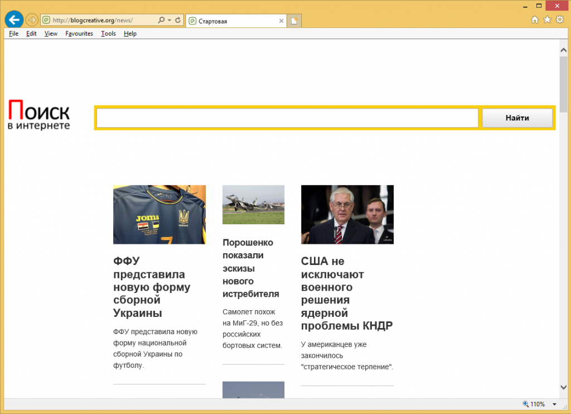Screen dimensions: 571x414
Task: Click the Refresh page icon
Action: [x=178, y=20]
